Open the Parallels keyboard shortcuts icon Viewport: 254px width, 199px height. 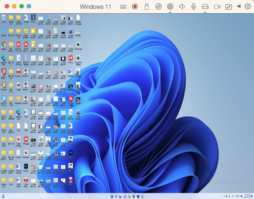tap(123, 7)
